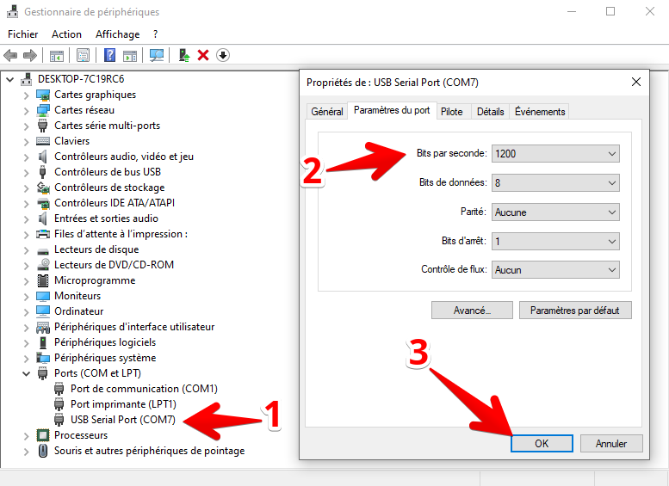Switch to the Pilote tab
The height and width of the screenshot is (486, 669).
(452, 112)
